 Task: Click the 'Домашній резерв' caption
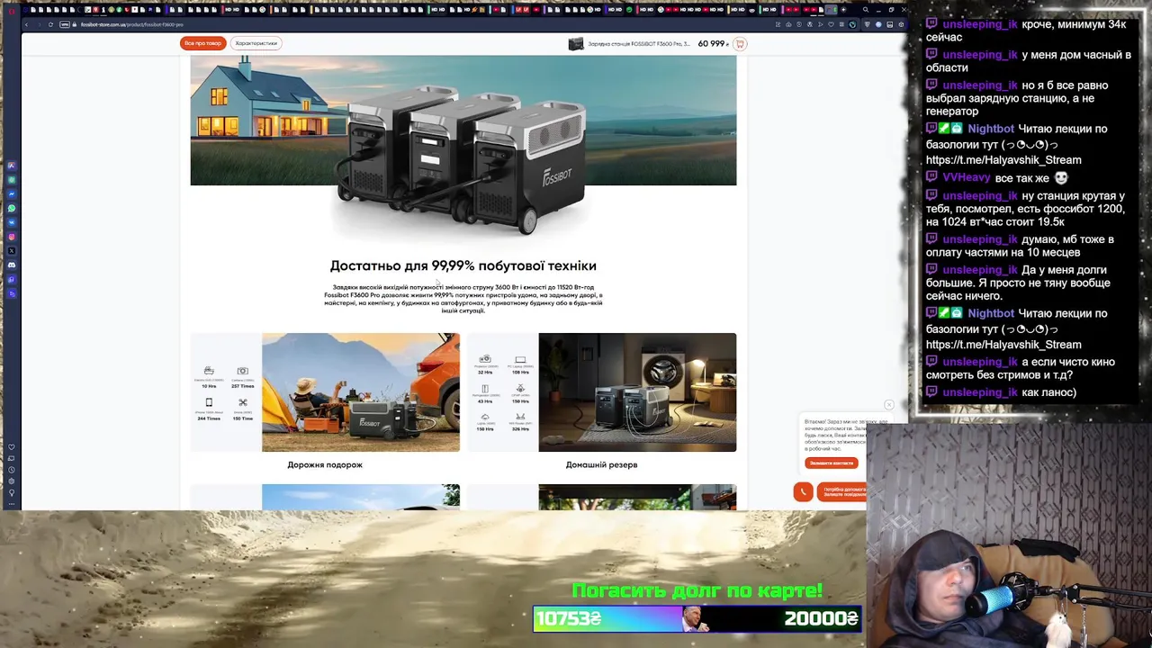601,465
